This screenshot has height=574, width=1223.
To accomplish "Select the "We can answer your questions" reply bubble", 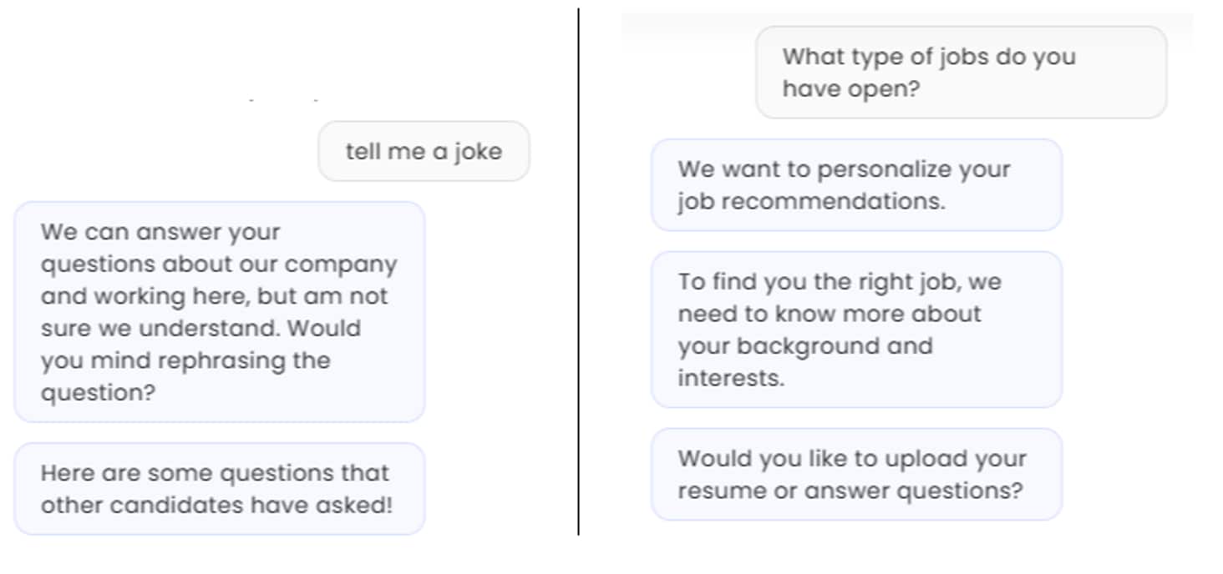I will [219, 311].
